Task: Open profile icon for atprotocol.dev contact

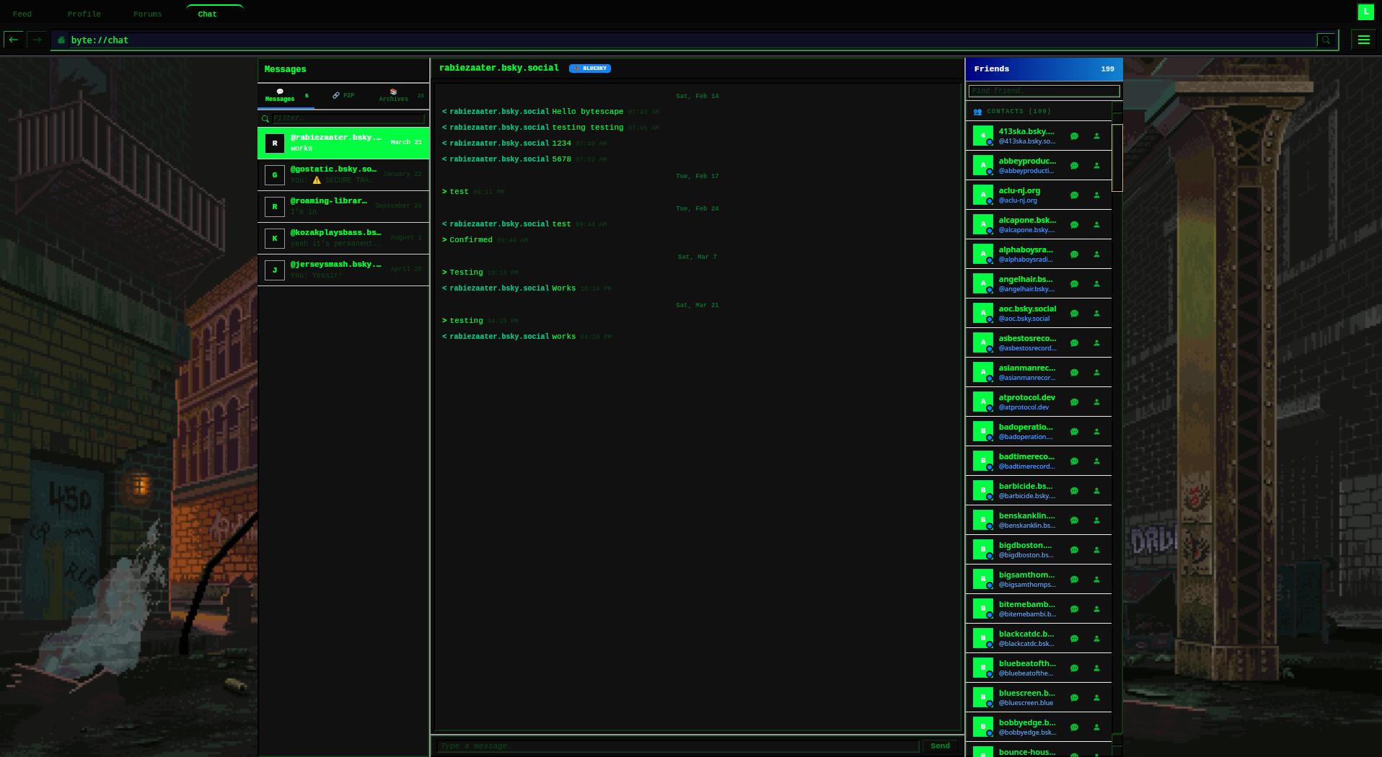Action: pyautogui.click(x=1096, y=402)
